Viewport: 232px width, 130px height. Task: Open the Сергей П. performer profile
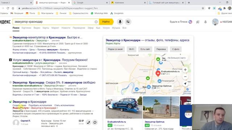click(x=25, y=121)
